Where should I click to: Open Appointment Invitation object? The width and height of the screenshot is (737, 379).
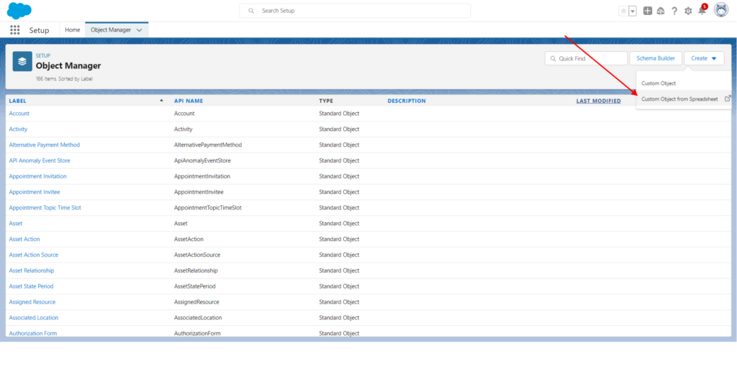pyautogui.click(x=37, y=176)
